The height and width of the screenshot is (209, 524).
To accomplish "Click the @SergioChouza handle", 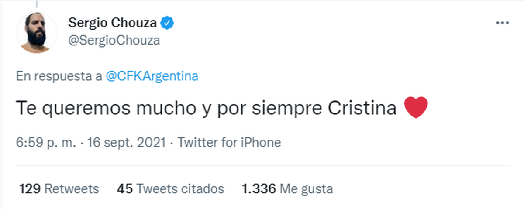I will coord(114,41).
